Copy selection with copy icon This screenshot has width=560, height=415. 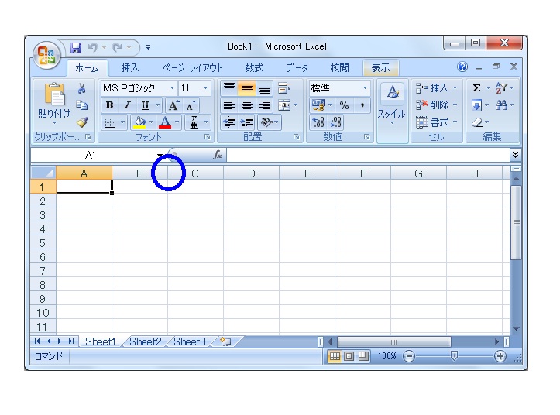point(82,105)
